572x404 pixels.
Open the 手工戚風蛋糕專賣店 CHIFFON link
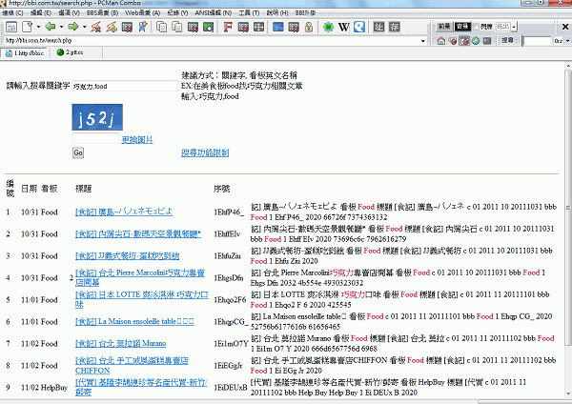coord(132,365)
